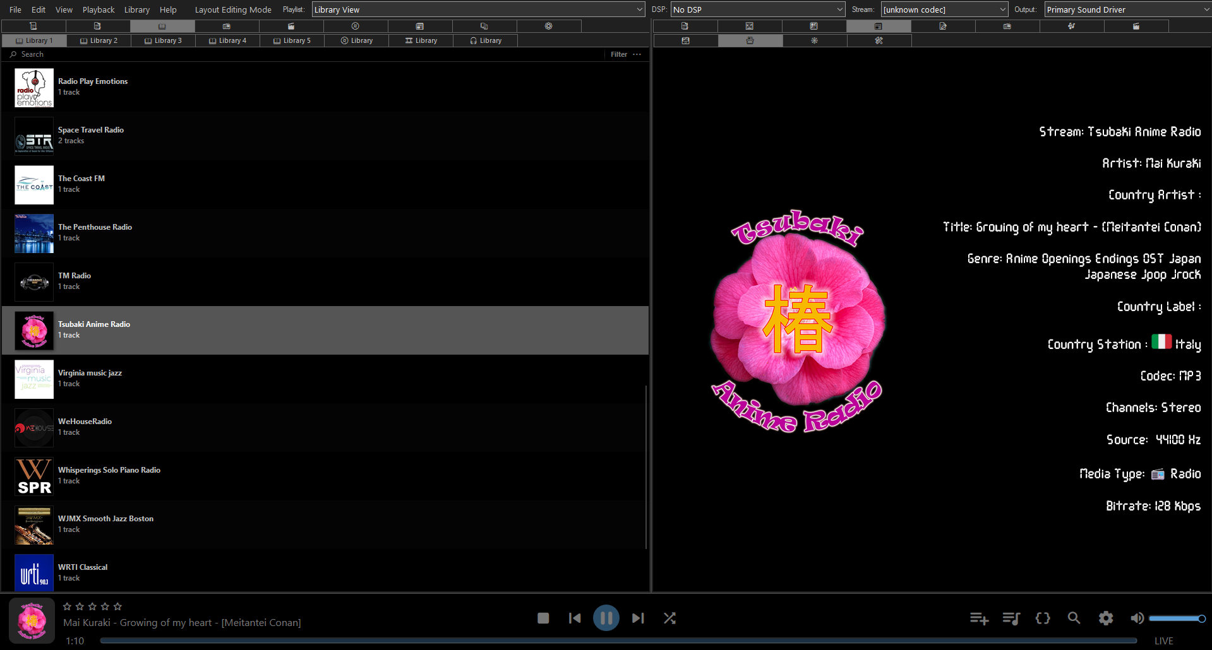This screenshot has width=1212, height=650.
Task: Select WRTI Classical station
Action: tap(325, 573)
